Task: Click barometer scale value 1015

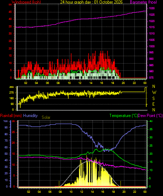Action: click(x=152, y=27)
